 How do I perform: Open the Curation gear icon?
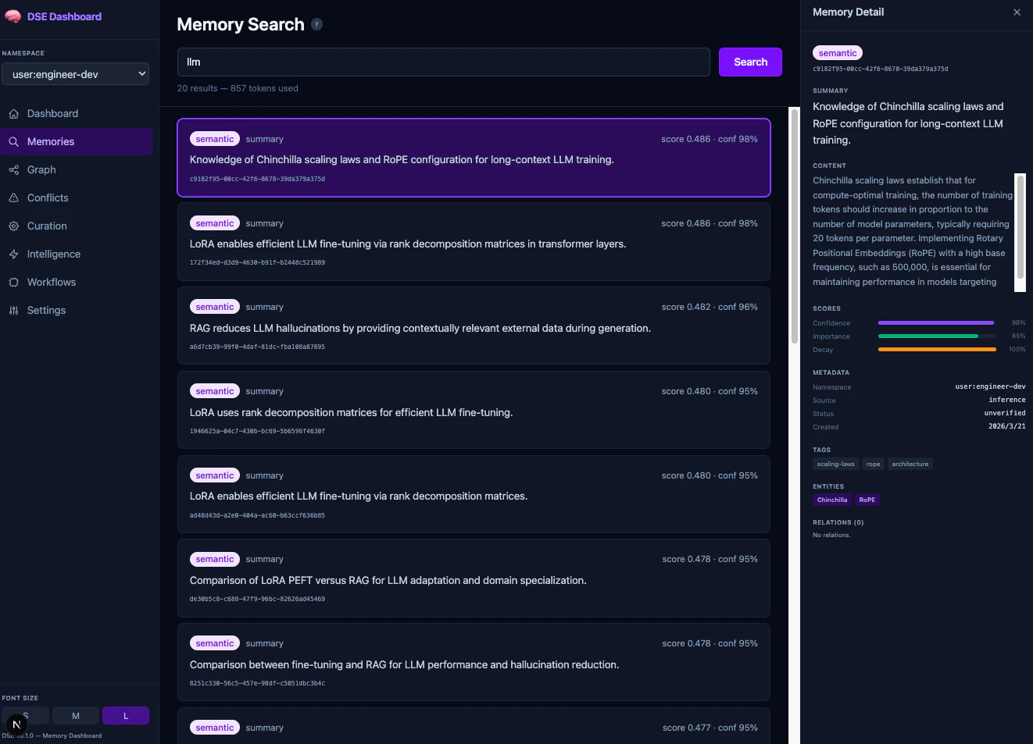[13, 226]
